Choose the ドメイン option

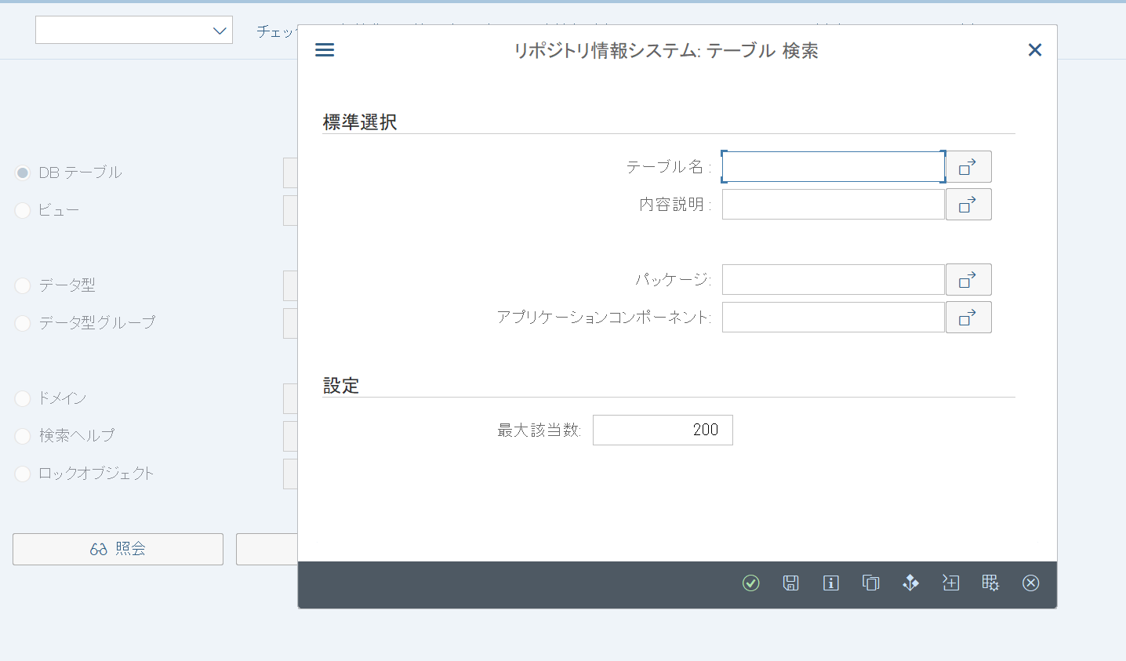(22, 398)
